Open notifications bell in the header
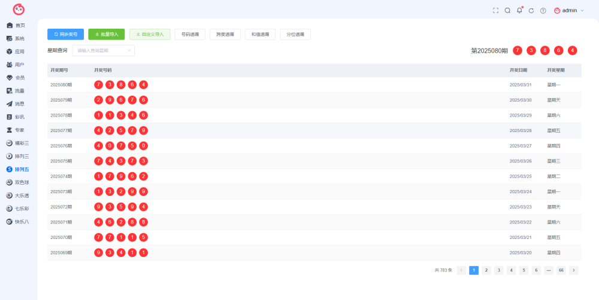599x300 pixels. [519, 10]
